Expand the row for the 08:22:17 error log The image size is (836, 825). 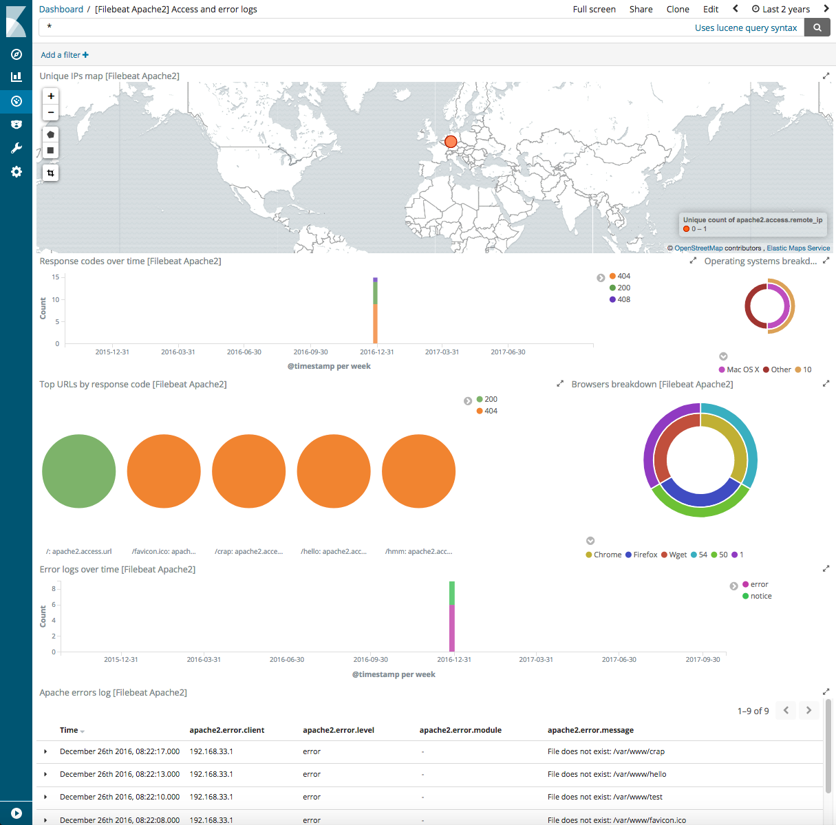pos(45,751)
